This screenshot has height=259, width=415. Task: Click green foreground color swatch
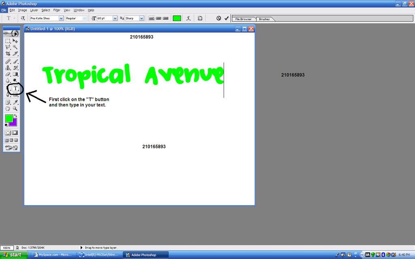coord(9,119)
